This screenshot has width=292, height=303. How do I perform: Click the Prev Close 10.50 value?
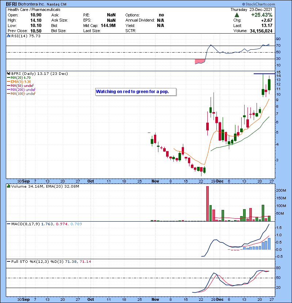[36, 31]
